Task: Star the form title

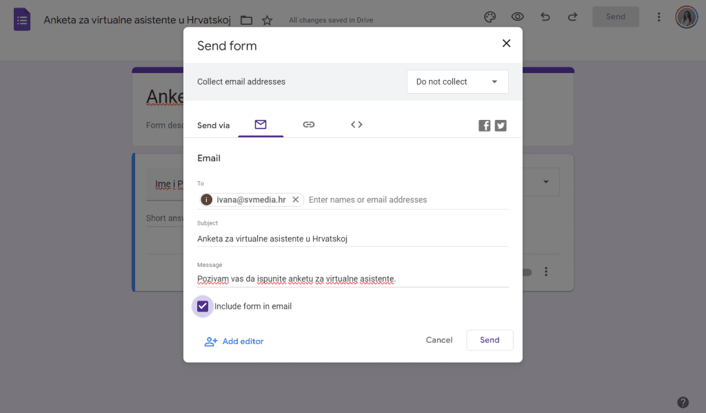Action: point(268,20)
